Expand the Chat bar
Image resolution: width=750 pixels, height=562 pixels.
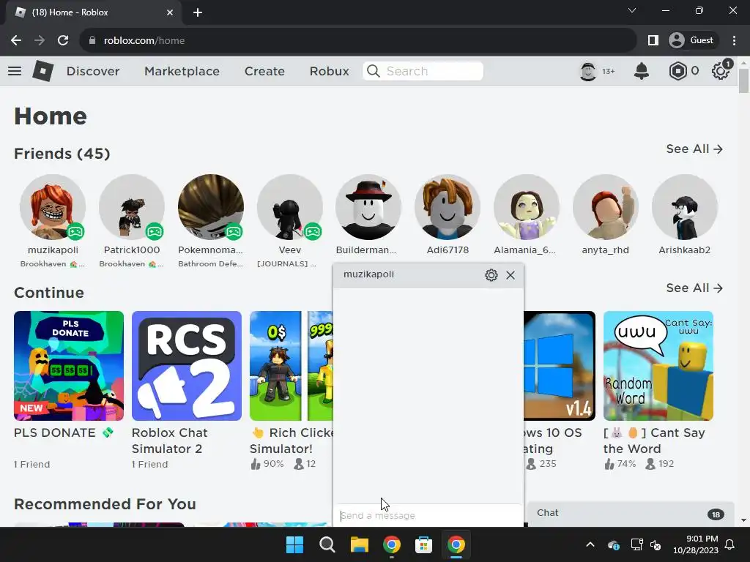631,514
